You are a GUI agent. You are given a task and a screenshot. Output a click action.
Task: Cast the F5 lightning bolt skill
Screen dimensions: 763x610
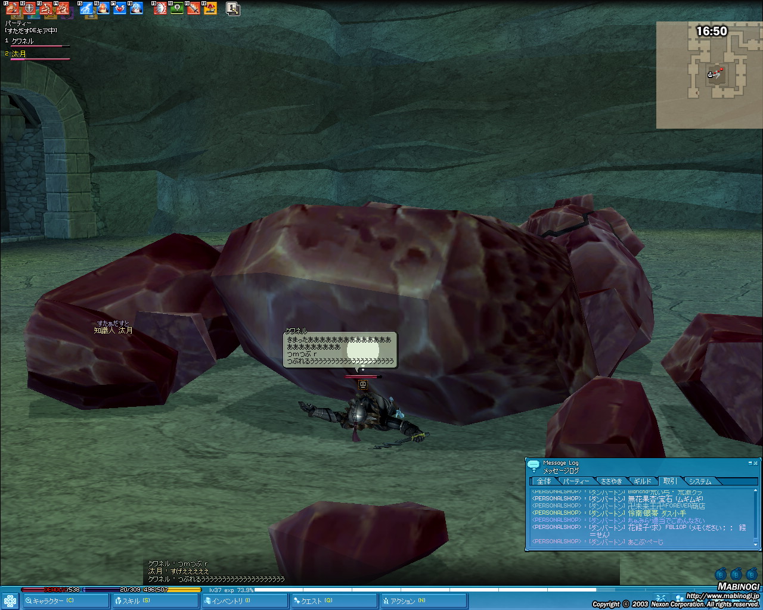86,8
